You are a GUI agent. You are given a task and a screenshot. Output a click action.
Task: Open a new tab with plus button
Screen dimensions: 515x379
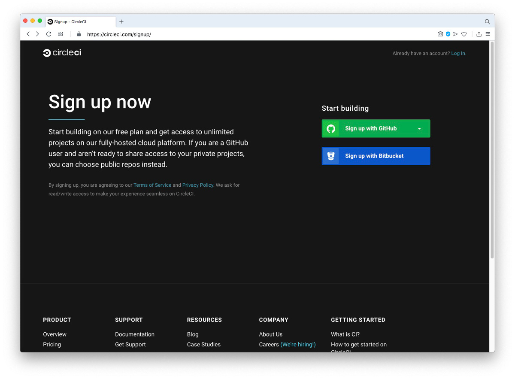121,21
